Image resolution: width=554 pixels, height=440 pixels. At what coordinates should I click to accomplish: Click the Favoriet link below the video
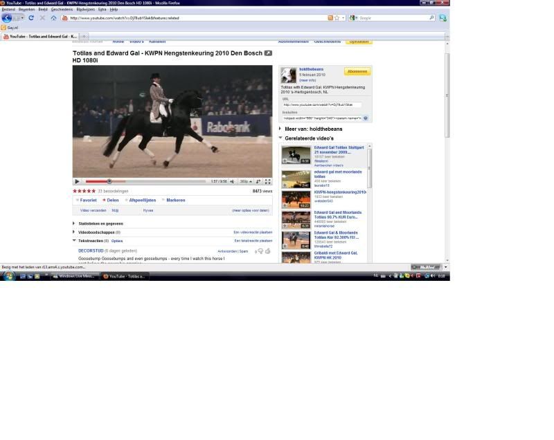click(x=88, y=200)
